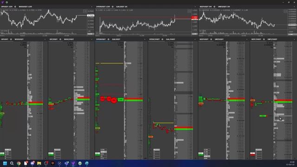Screen dimensions: 297x167
Task: Click circle icon between DYDX/USDT and GAL/USDT tabs
Action: [x=162, y=39]
